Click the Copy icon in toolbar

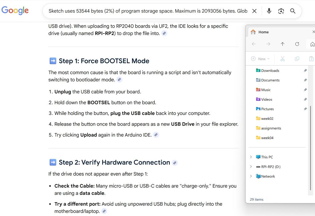(297, 59)
